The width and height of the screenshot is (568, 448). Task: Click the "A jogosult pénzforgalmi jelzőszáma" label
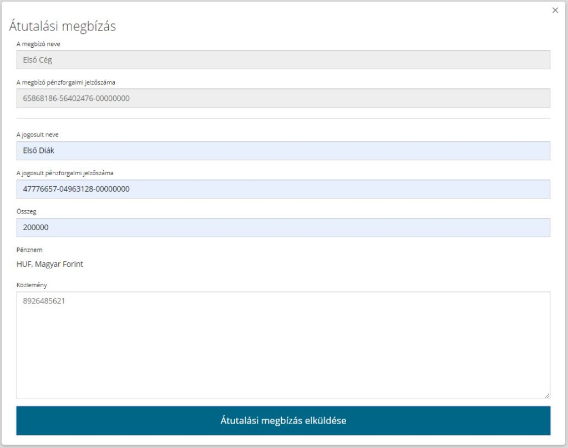pos(65,173)
